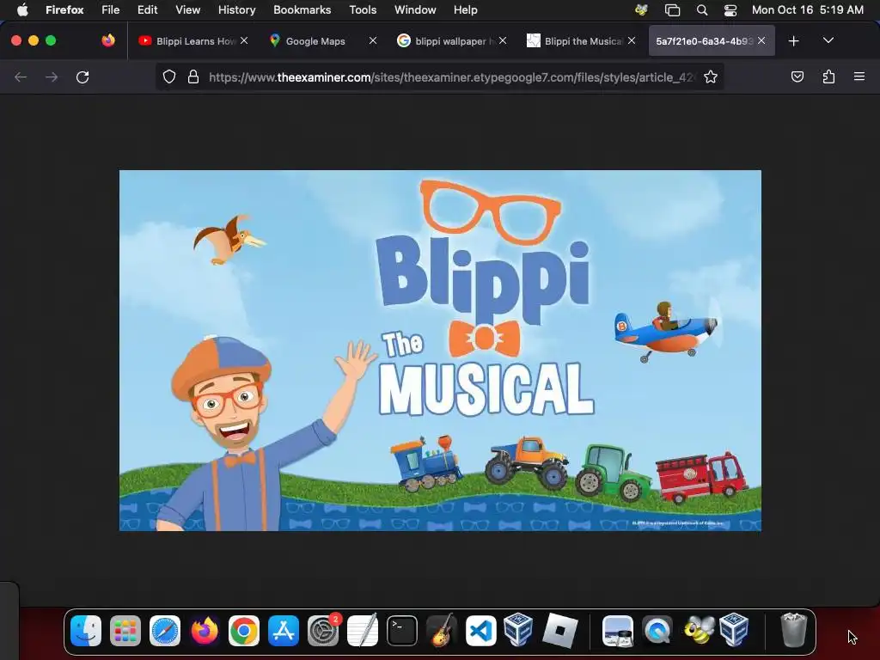Reload the current page
This screenshot has height=660, width=880.
pyautogui.click(x=82, y=76)
